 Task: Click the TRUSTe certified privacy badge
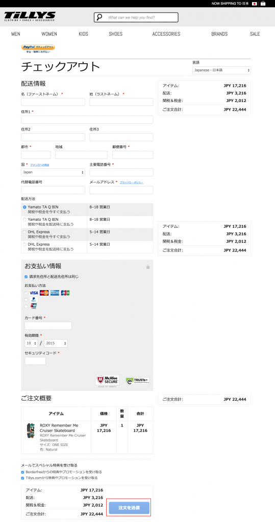137,381
